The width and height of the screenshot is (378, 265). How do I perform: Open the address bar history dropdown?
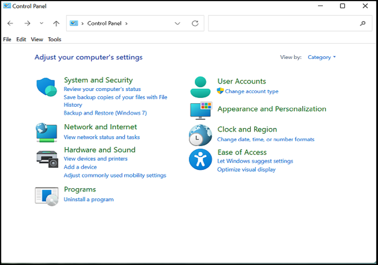[177, 24]
